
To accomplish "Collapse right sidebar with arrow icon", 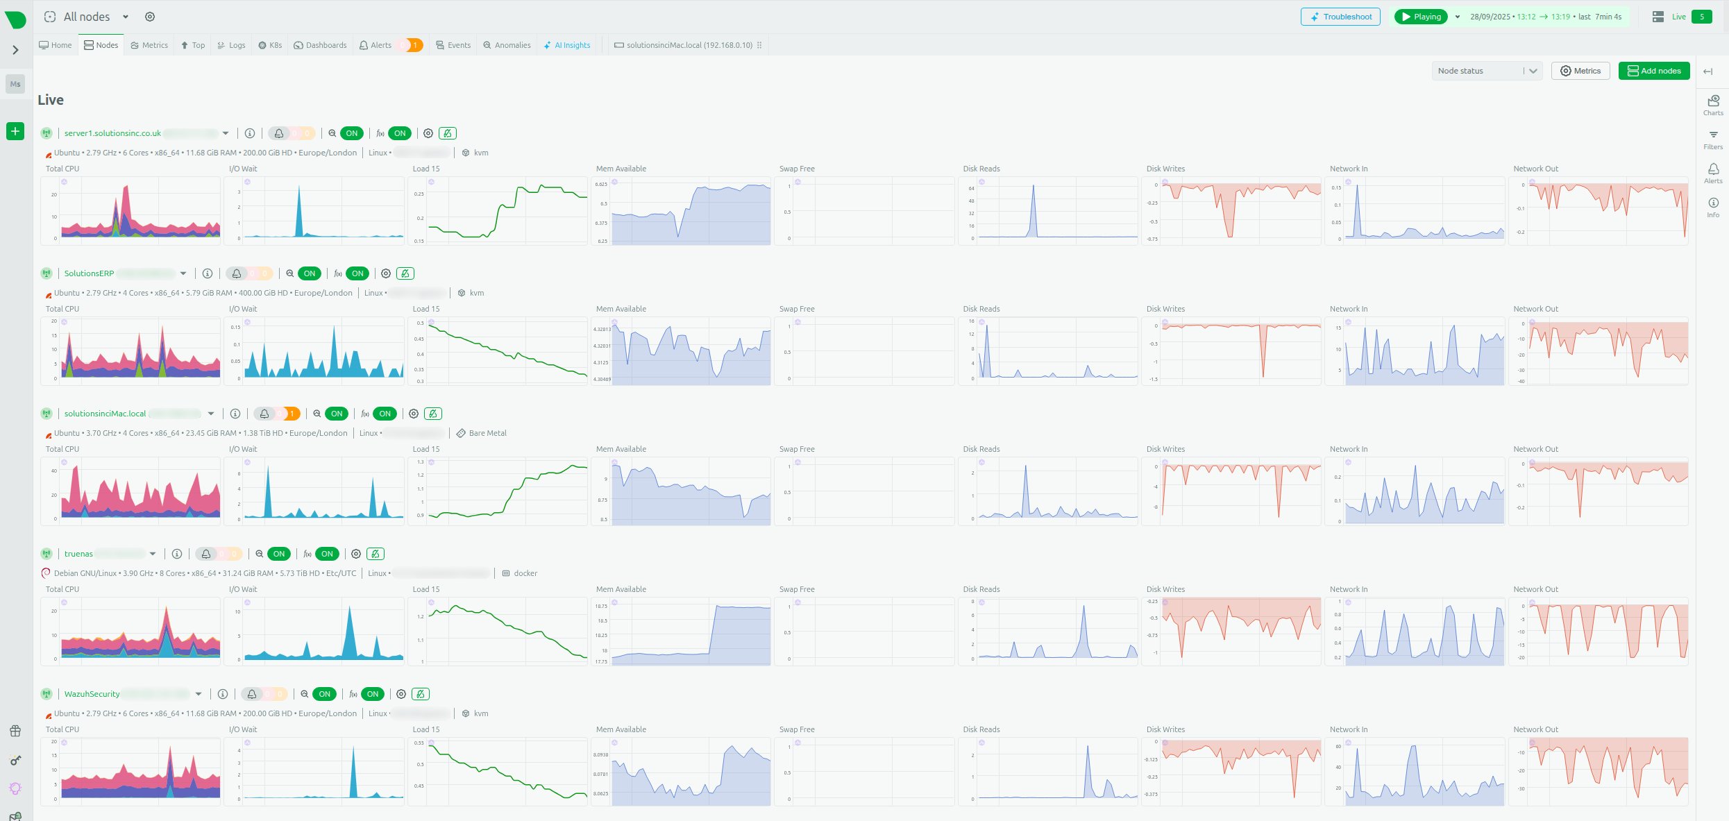I will [x=1707, y=71].
